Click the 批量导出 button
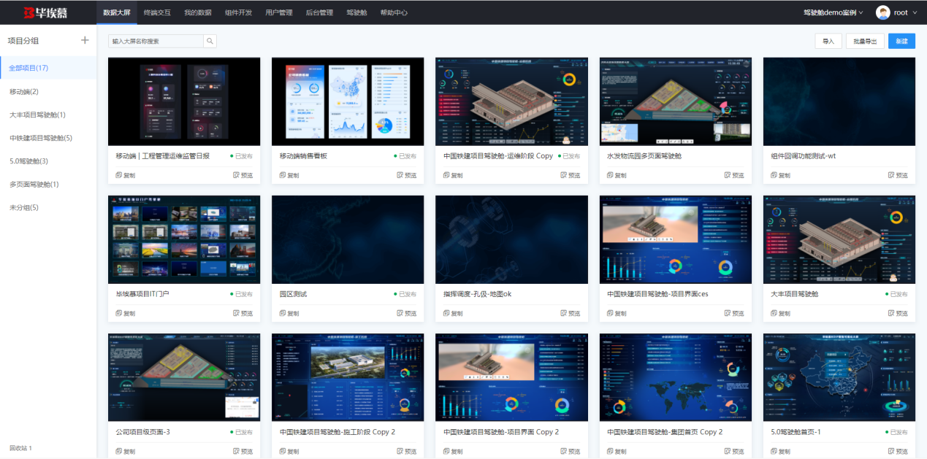 pyautogui.click(x=865, y=42)
